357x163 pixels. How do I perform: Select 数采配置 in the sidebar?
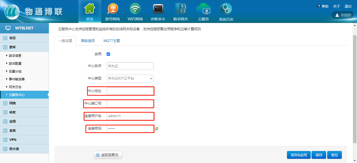[x=15, y=63]
